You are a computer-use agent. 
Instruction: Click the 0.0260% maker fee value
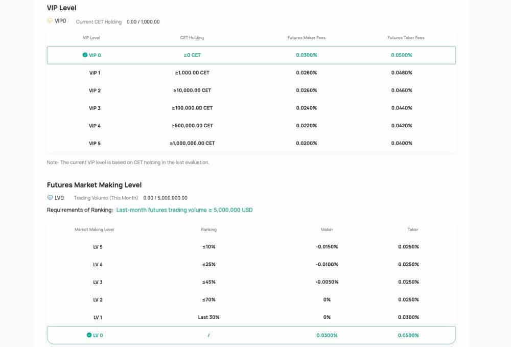click(307, 90)
